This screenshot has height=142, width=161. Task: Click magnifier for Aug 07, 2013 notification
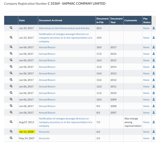point(11,122)
